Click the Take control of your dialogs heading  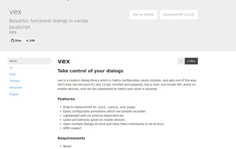click(90, 71)
